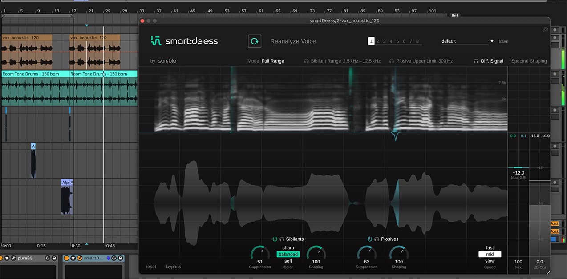
Task: Click the blue hand icon on smartDeess device
Action: click(108, 258)
